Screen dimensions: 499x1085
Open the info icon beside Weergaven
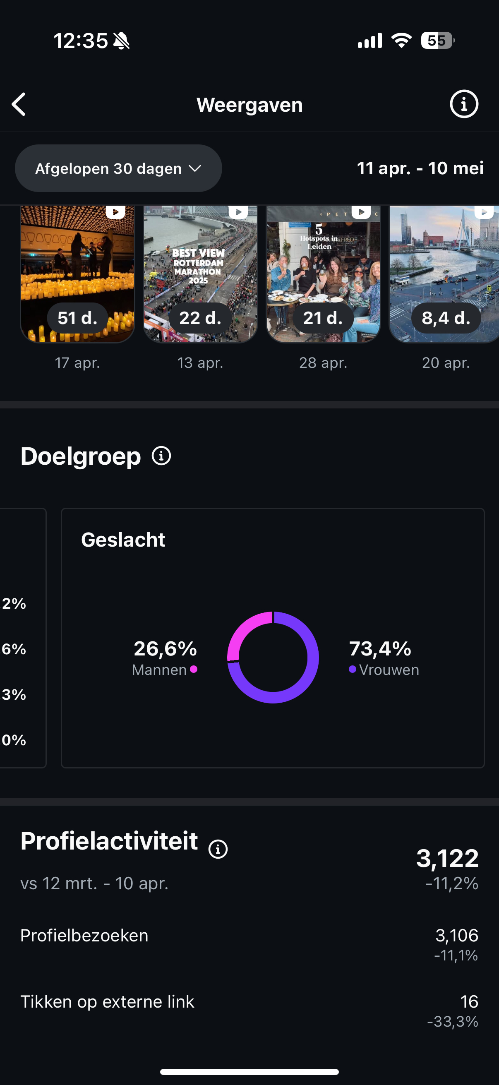(464, 104)
